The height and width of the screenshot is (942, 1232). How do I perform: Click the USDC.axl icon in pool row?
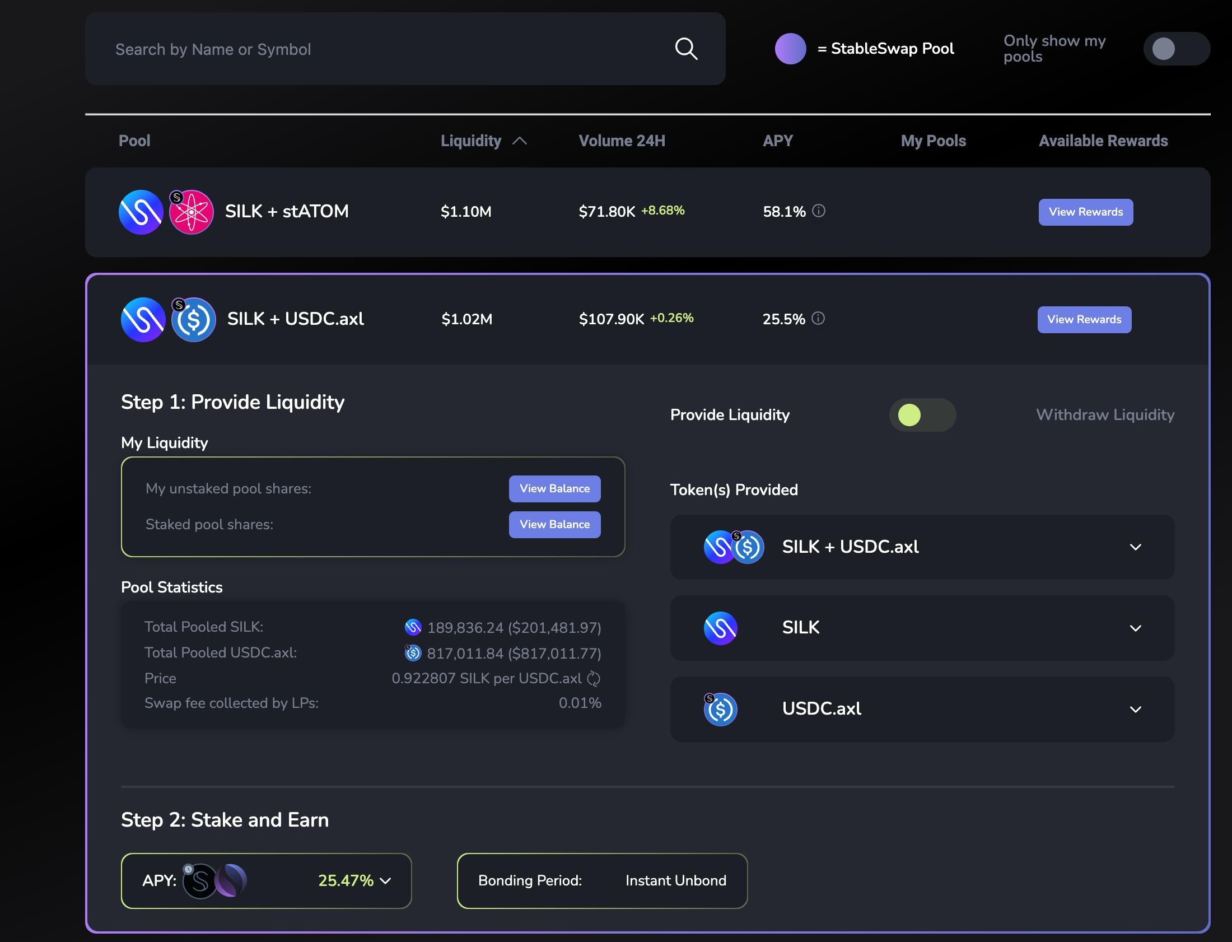tap(194, 320)
